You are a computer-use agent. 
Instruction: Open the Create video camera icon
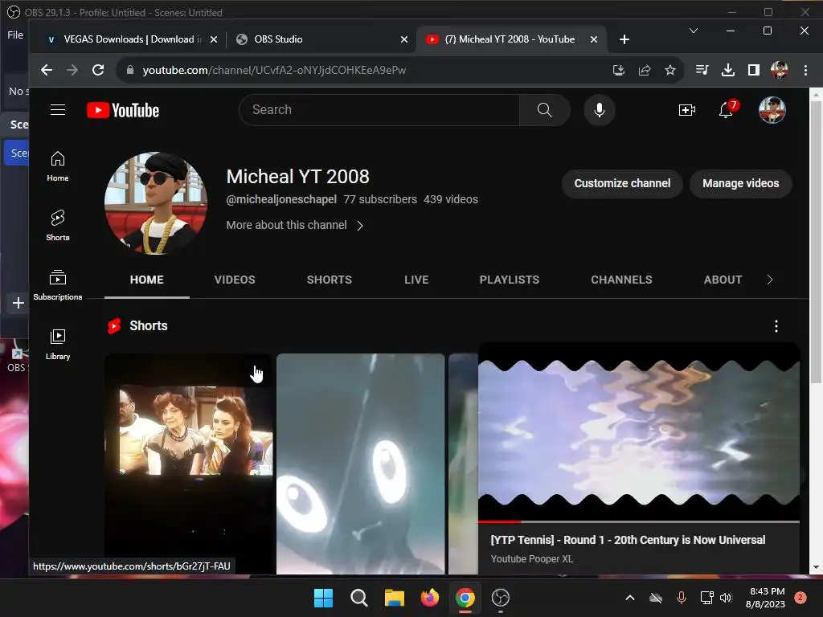tap(686, 109)
